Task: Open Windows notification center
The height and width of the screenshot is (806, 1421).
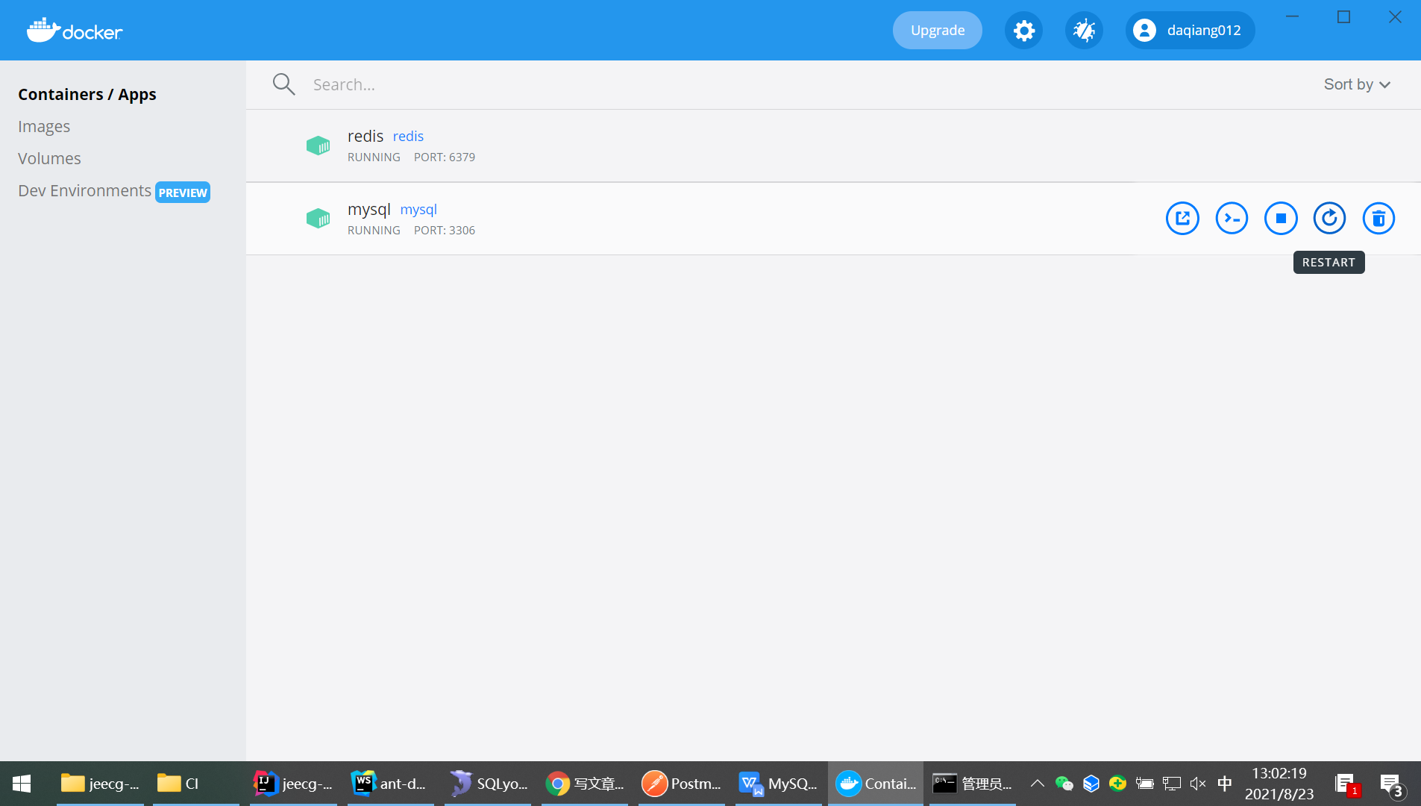Action: 1392,784
